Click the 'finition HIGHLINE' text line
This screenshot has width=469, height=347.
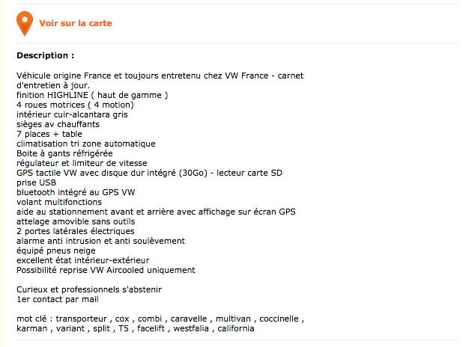point(92,95)
